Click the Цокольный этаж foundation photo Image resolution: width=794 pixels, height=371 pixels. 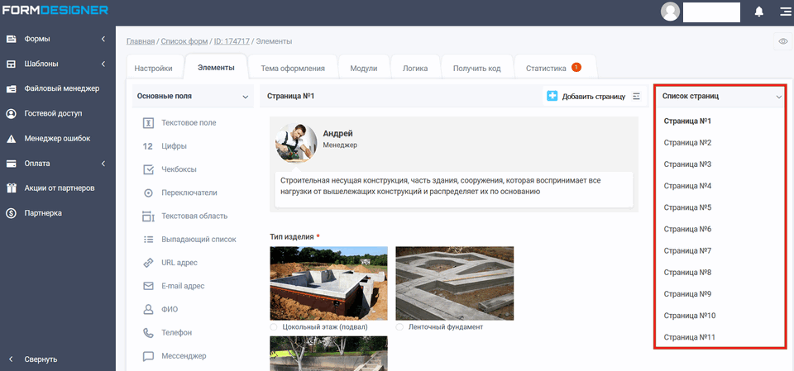pyautogui.click(x=328, y=283)
